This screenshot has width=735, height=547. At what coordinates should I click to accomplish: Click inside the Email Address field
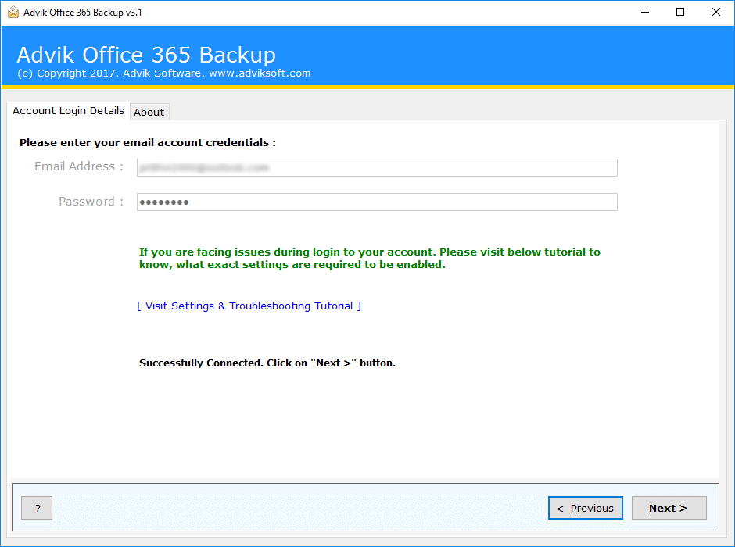pyautogui.click(x=377, y=167)
